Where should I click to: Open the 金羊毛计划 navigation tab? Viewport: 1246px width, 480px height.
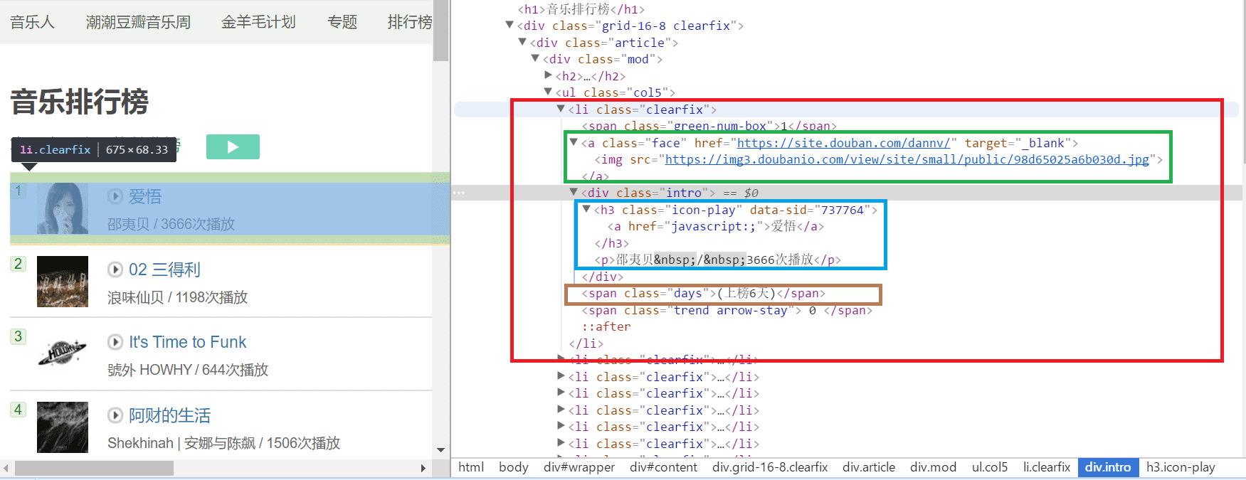click(x=258, y=22)
